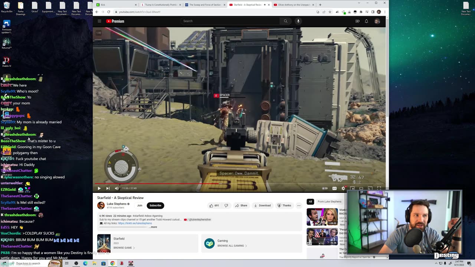Viewport: 475px width, 267px height.
Task: Open File Explorer from the taskbar
Action: coord(94,263)
